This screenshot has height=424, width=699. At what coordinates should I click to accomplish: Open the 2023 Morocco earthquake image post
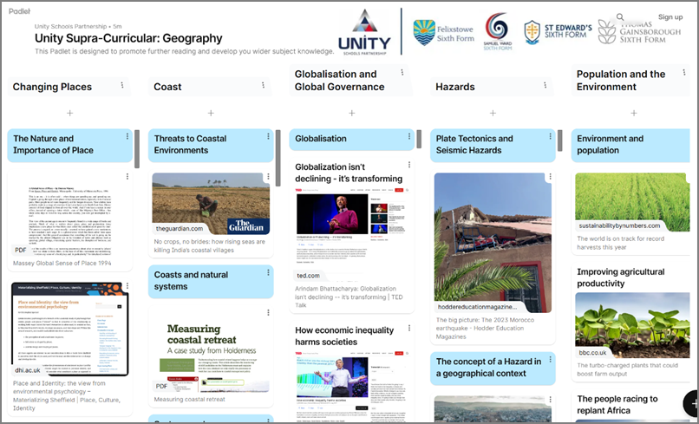click(493, 243)
